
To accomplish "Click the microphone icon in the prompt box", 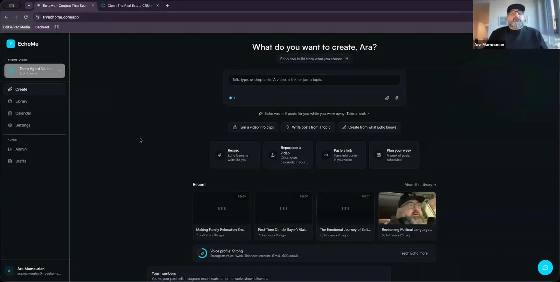I will click(x=397, y=98).
